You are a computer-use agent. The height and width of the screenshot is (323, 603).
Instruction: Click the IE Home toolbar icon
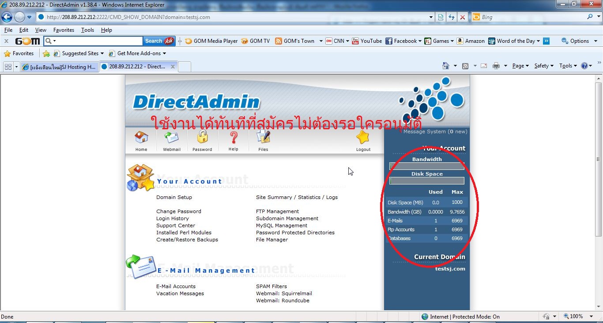pyautogui.click(x=446, y=66)
